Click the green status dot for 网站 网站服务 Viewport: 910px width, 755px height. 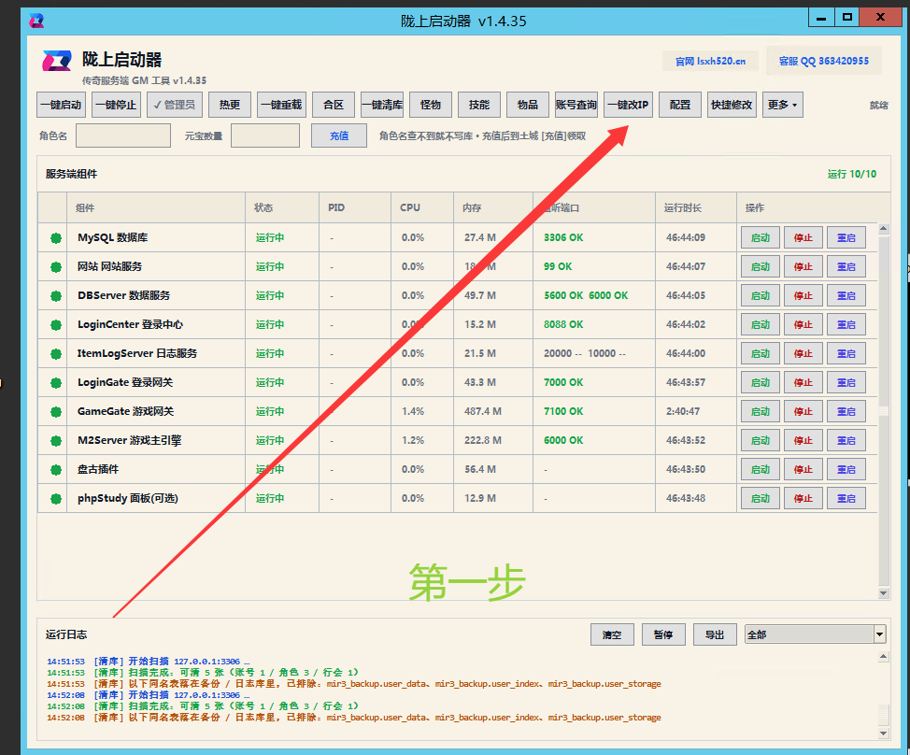pos(56,267)
